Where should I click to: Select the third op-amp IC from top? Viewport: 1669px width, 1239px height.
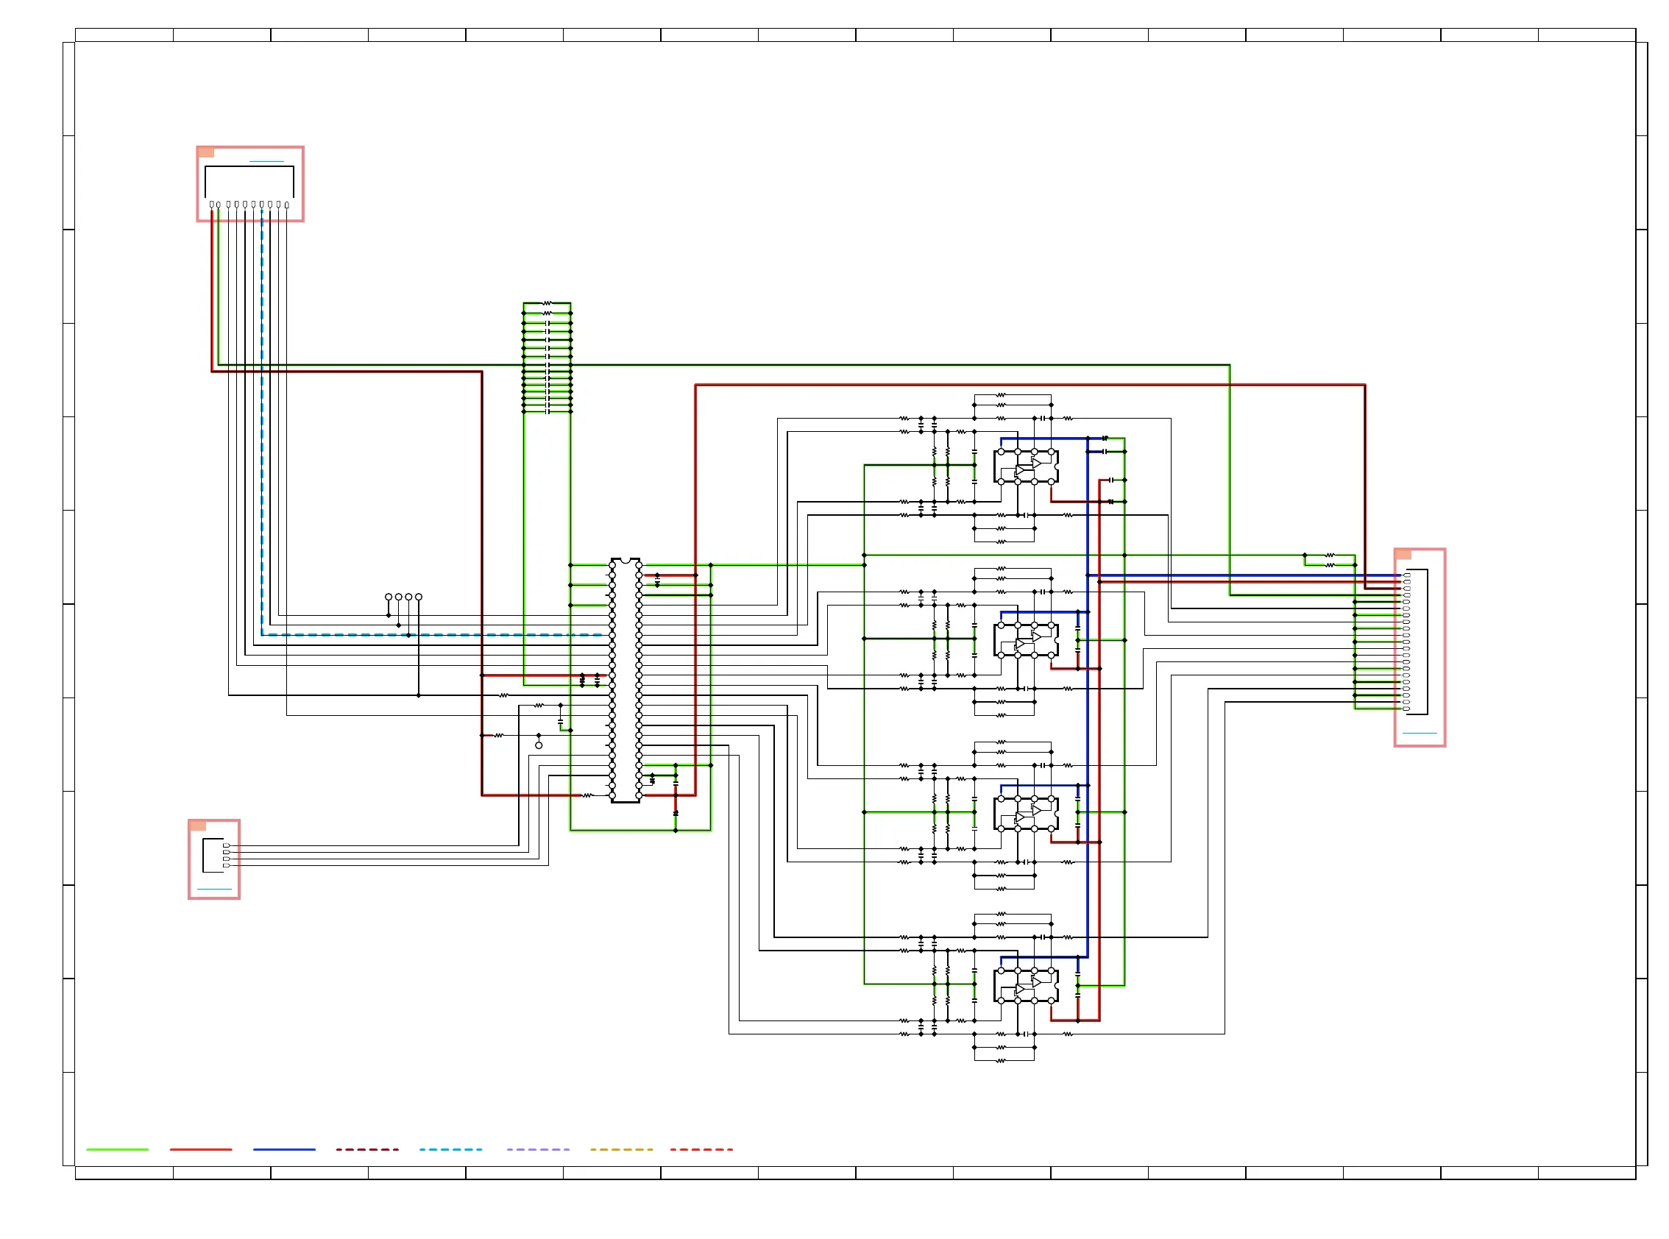[1026, 814]
